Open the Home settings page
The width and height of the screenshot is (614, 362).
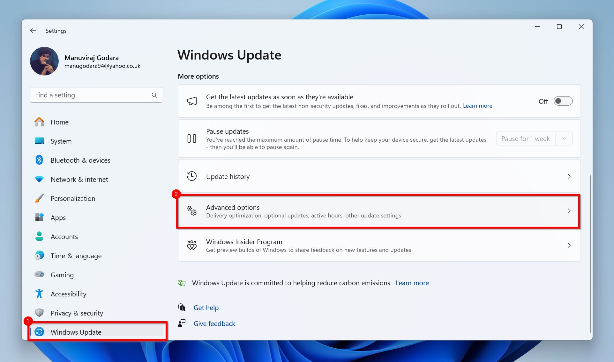pos(96,122)
